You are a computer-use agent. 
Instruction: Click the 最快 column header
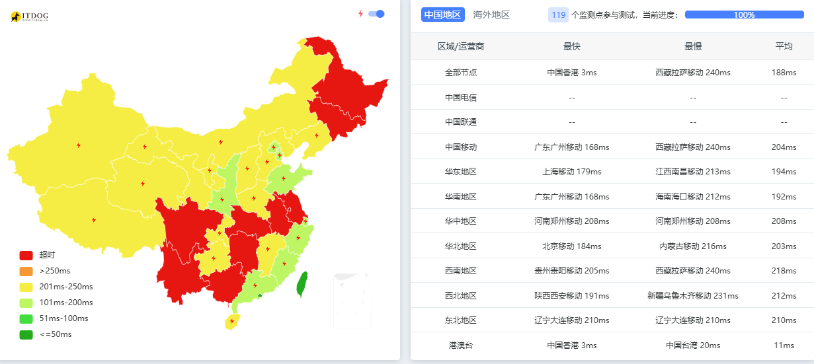click(572, 46)
